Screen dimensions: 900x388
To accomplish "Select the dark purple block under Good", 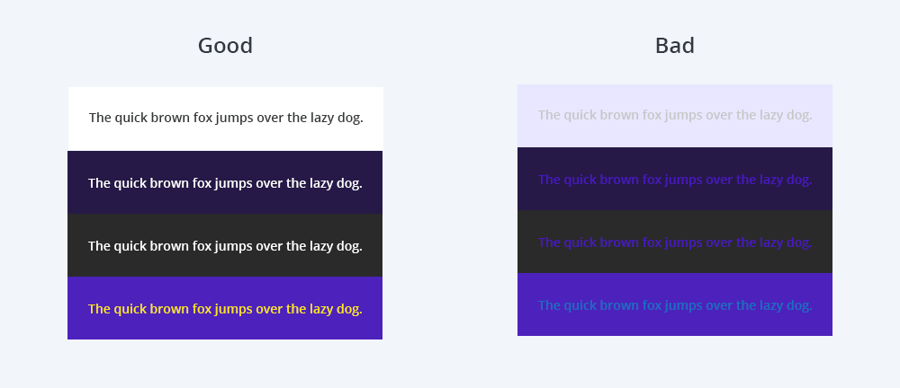I will 225,182.
